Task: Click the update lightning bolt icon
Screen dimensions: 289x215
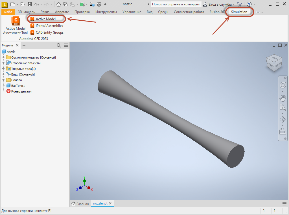Action: tap(72, 4)
